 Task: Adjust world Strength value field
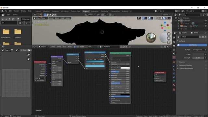coord(198,58)
